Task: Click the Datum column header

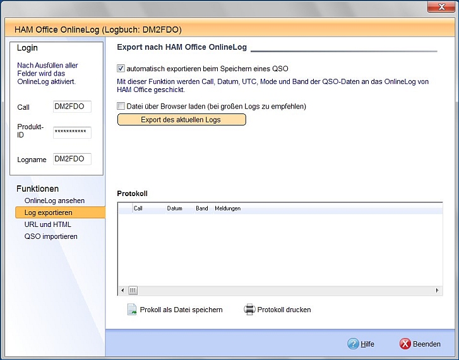Action: click(180, 208)
